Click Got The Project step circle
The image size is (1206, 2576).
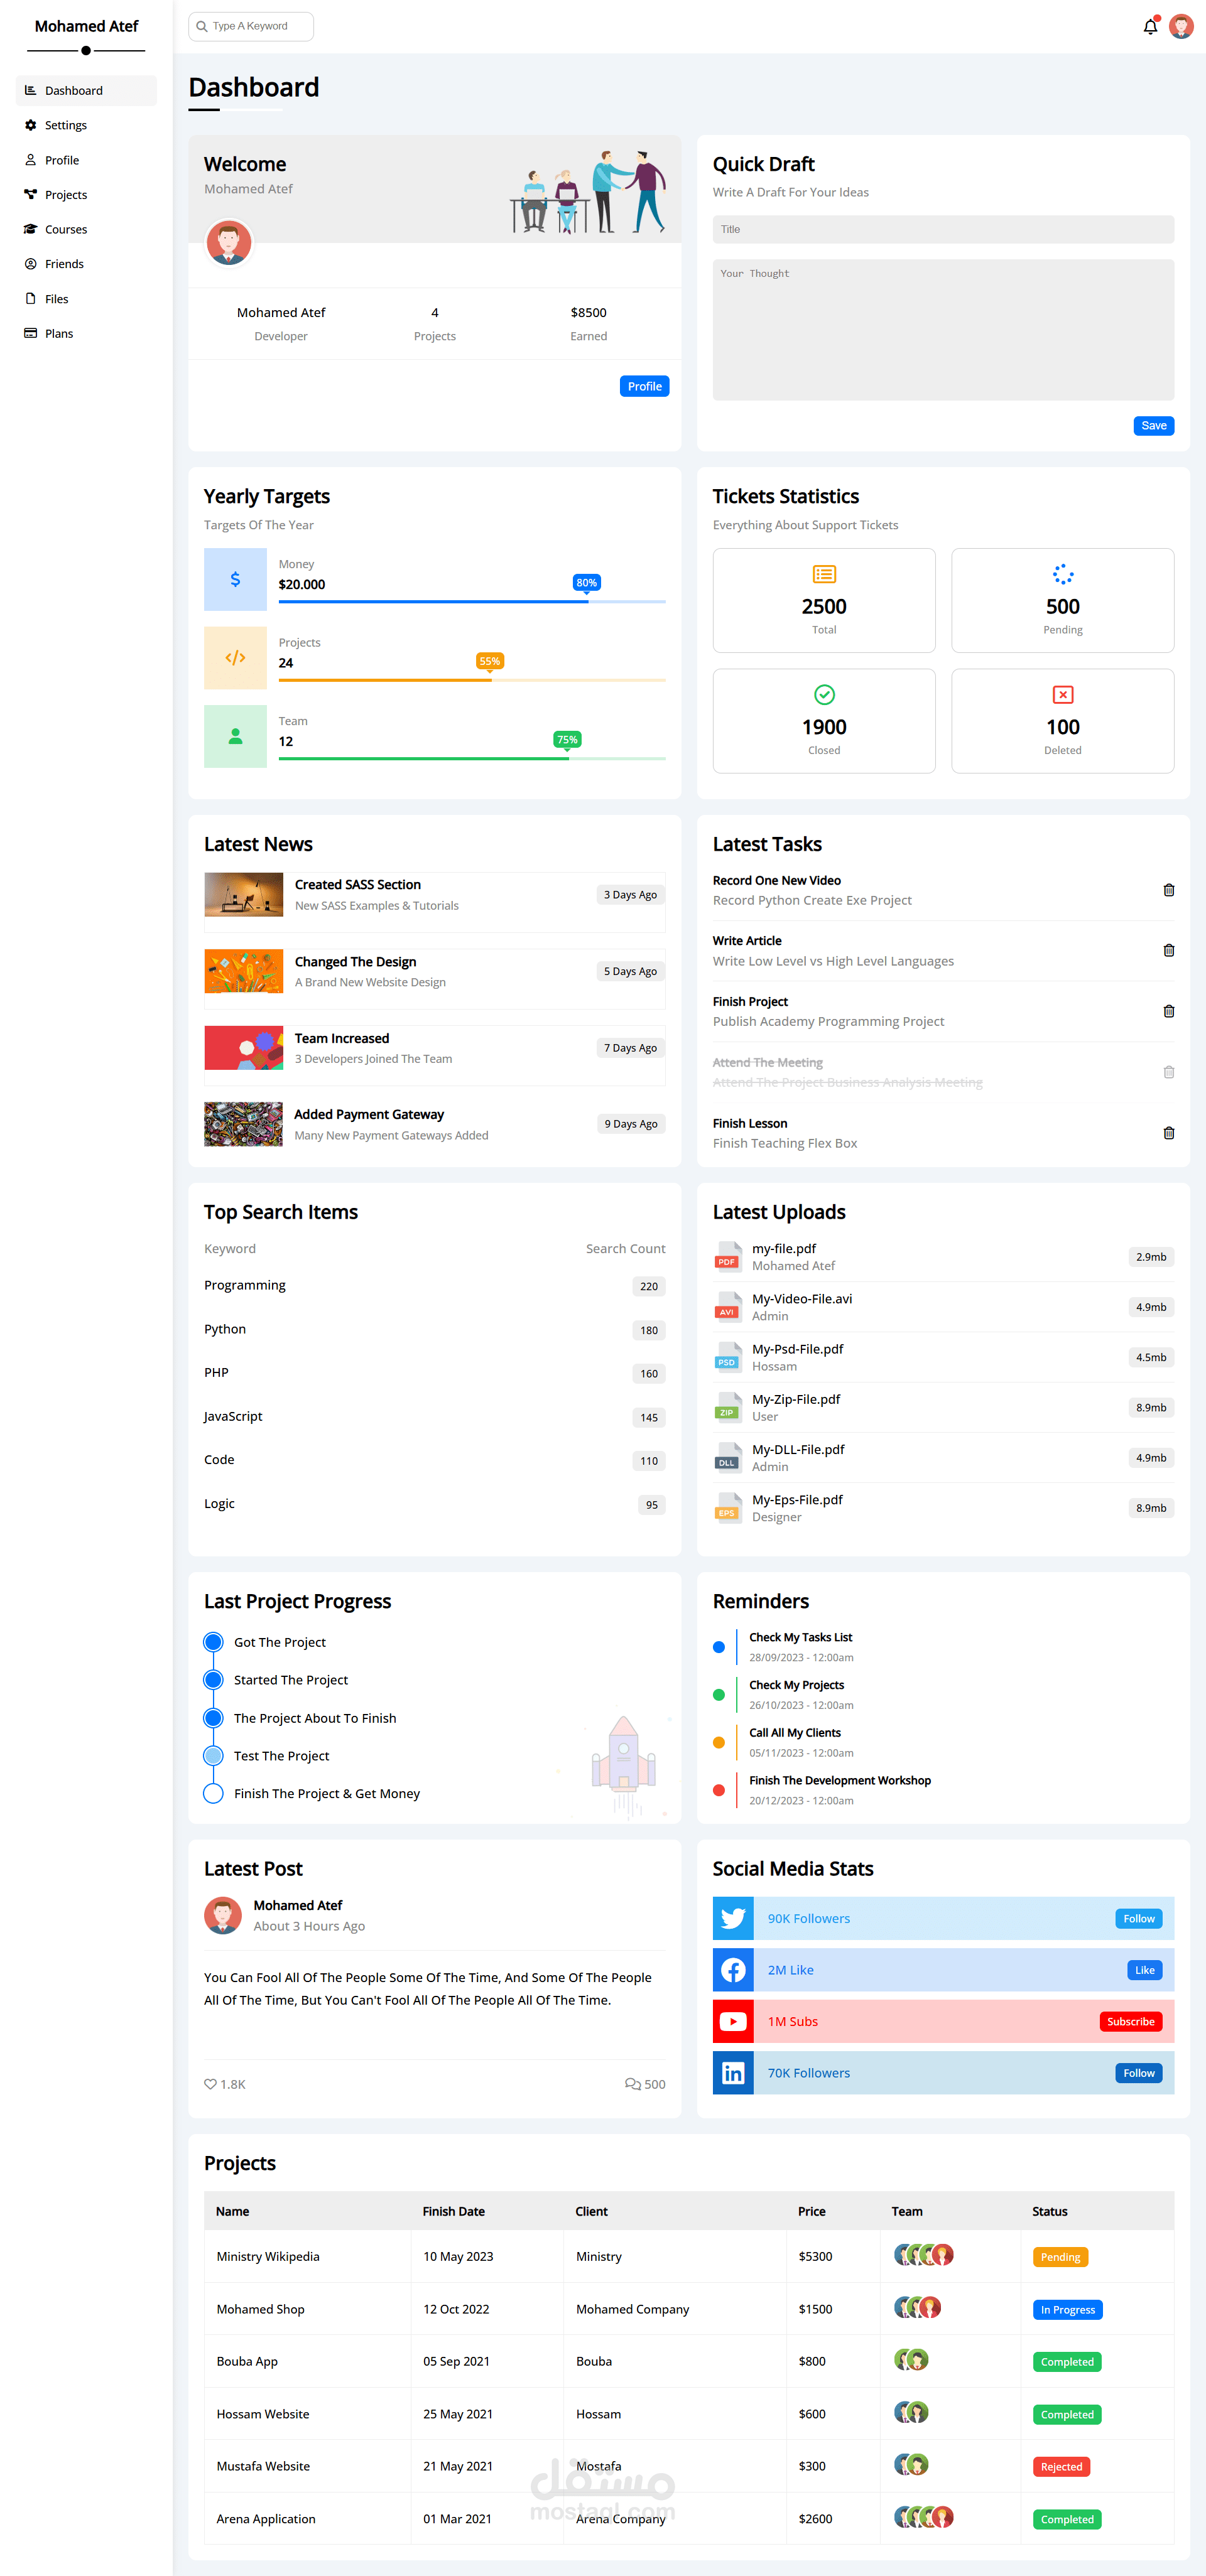tap(213, 1642)
